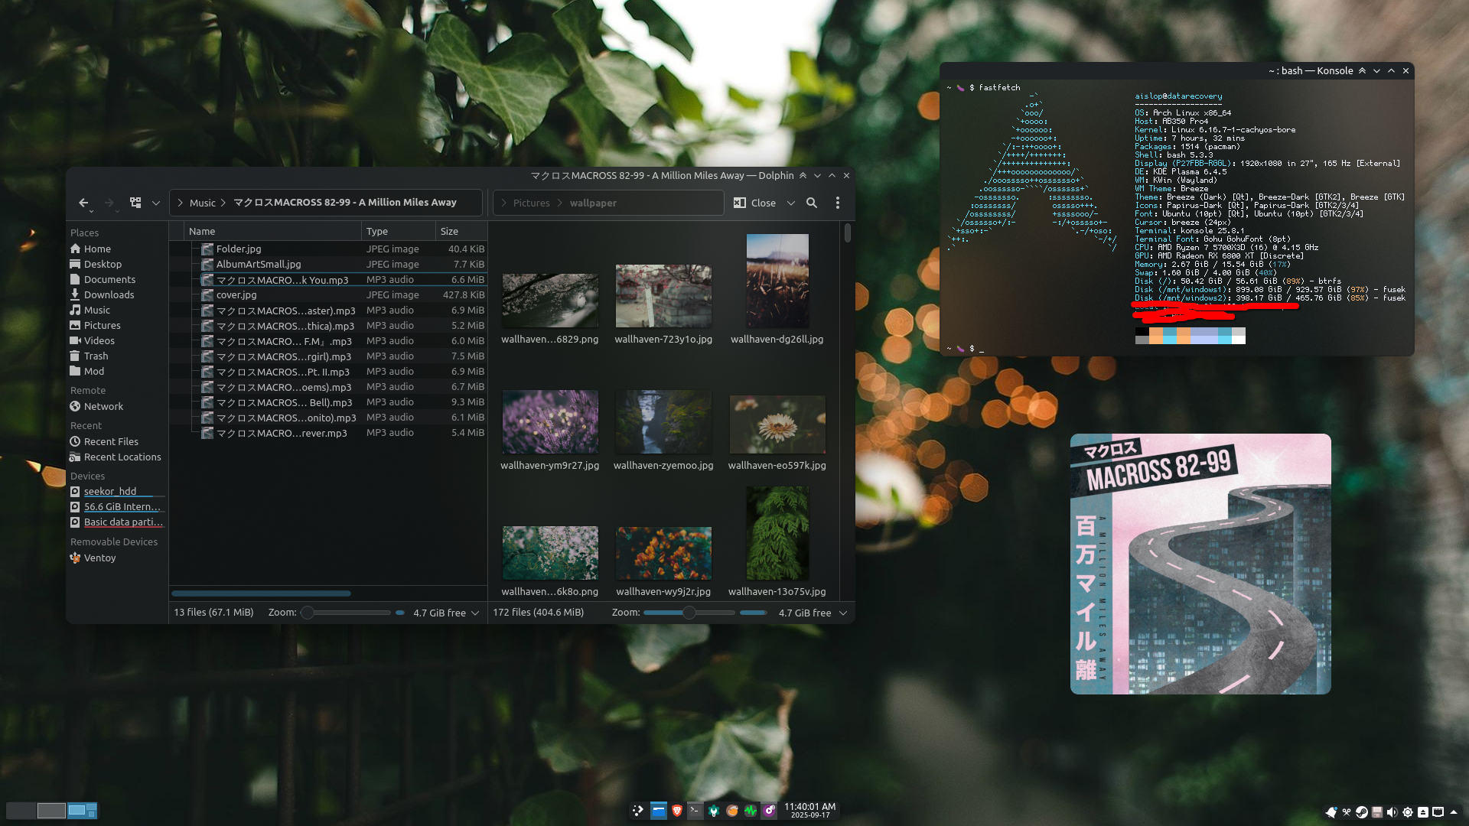Adjust the left pane Zoom slider

pos(347,613)
